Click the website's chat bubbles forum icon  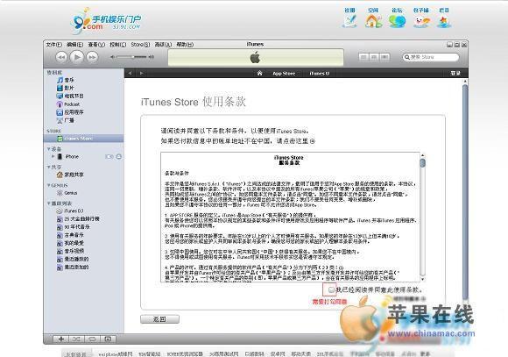pos(397,21)
